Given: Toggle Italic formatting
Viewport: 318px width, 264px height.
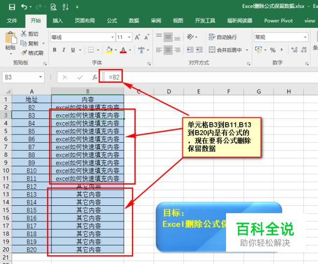Looking at the screenshot, I should coord(64,50).
